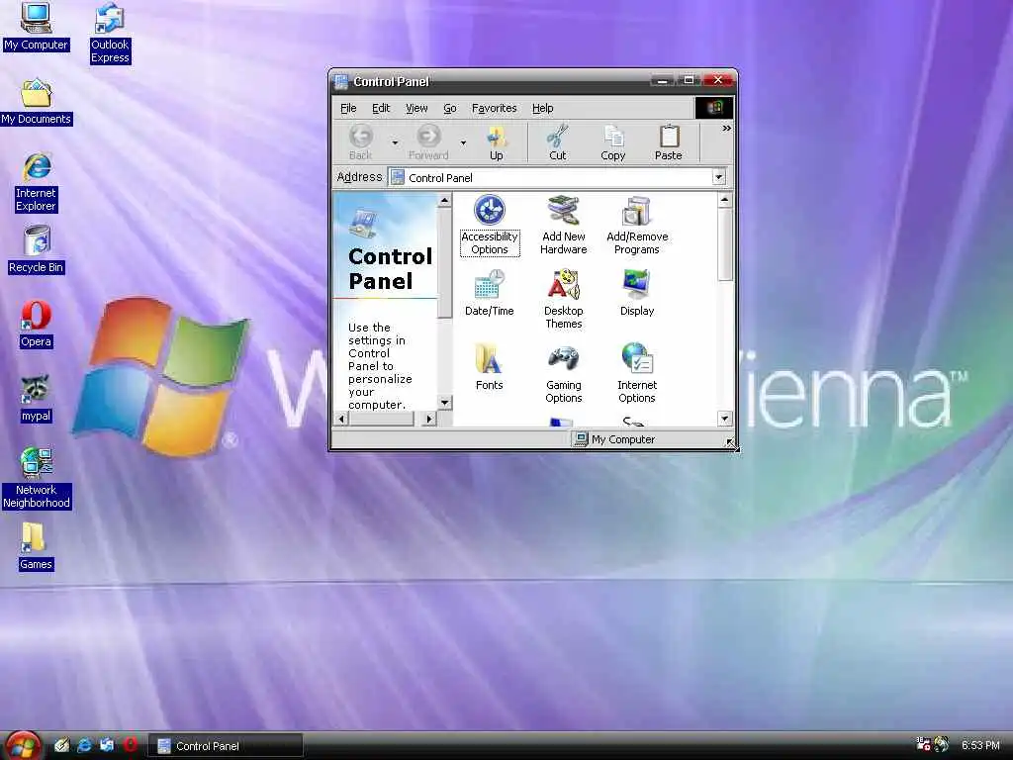Click the Cut toolbar button

pos(558,142)
